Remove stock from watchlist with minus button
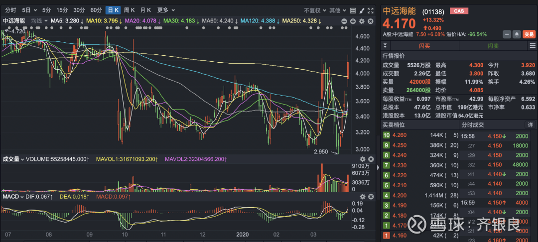Screen dimensions: 538x242 (x=507, y=34)
